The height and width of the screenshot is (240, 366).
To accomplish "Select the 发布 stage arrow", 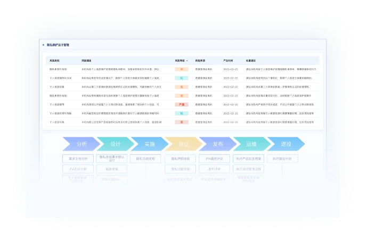I will coord(217,144).
